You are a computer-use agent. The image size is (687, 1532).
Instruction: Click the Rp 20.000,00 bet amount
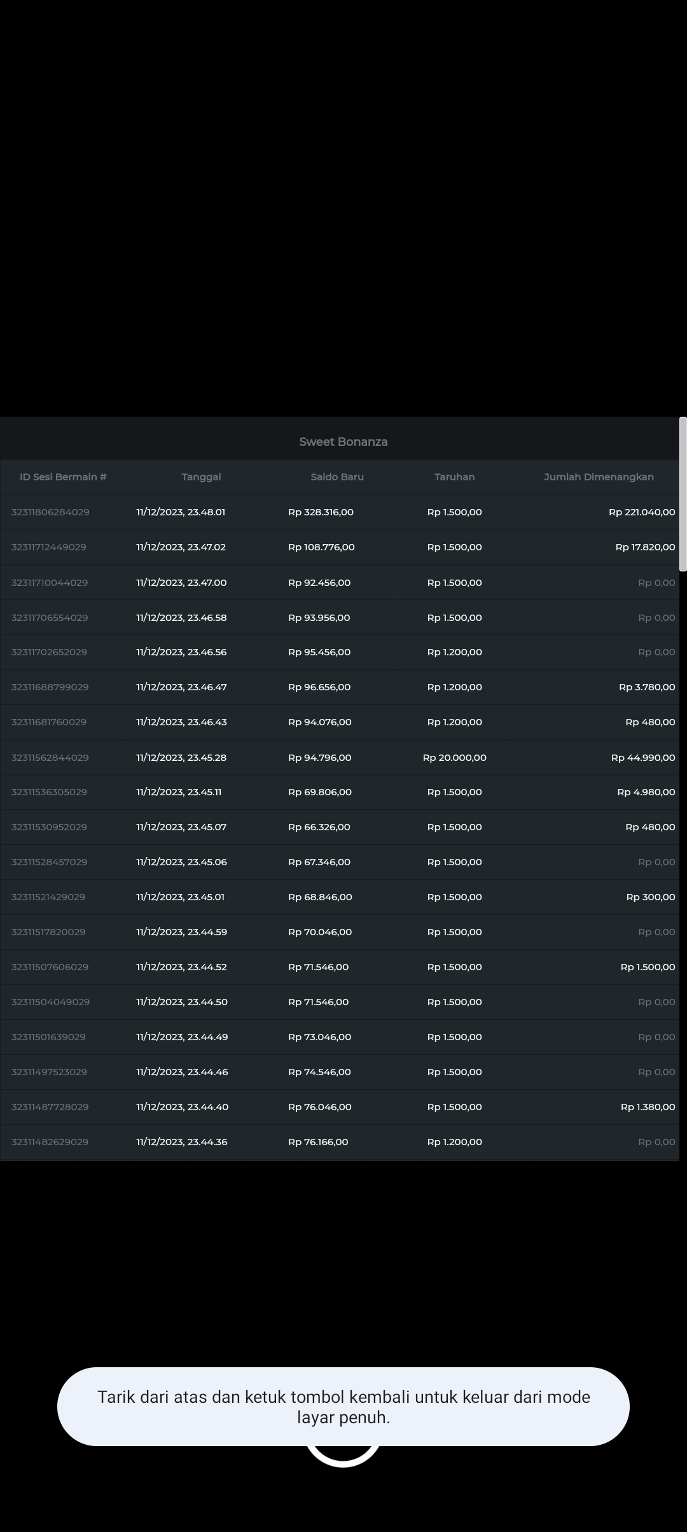point(454,758)
